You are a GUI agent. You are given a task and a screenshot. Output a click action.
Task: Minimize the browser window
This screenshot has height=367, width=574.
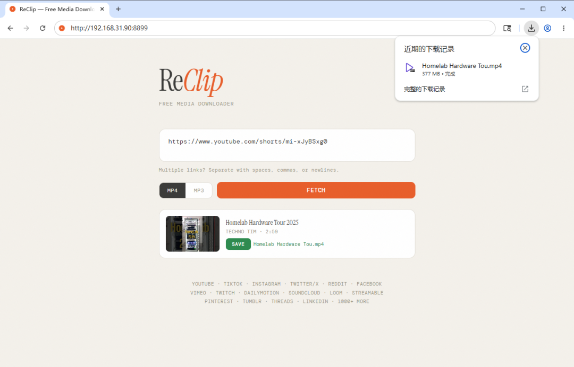coord(522,9)
